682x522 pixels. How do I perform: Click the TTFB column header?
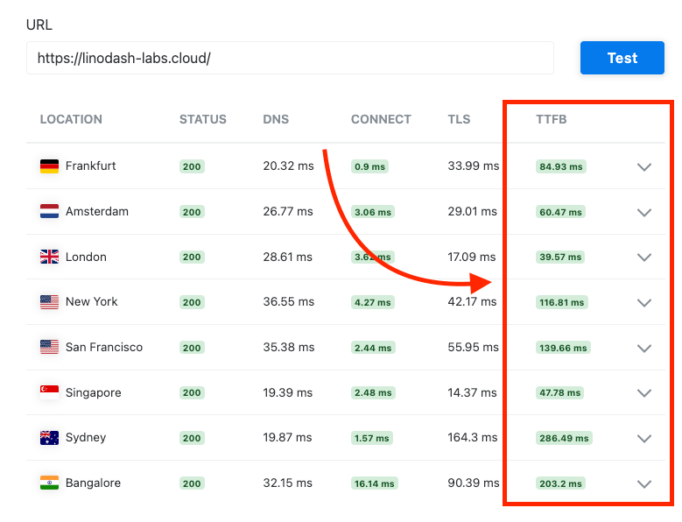551,119
